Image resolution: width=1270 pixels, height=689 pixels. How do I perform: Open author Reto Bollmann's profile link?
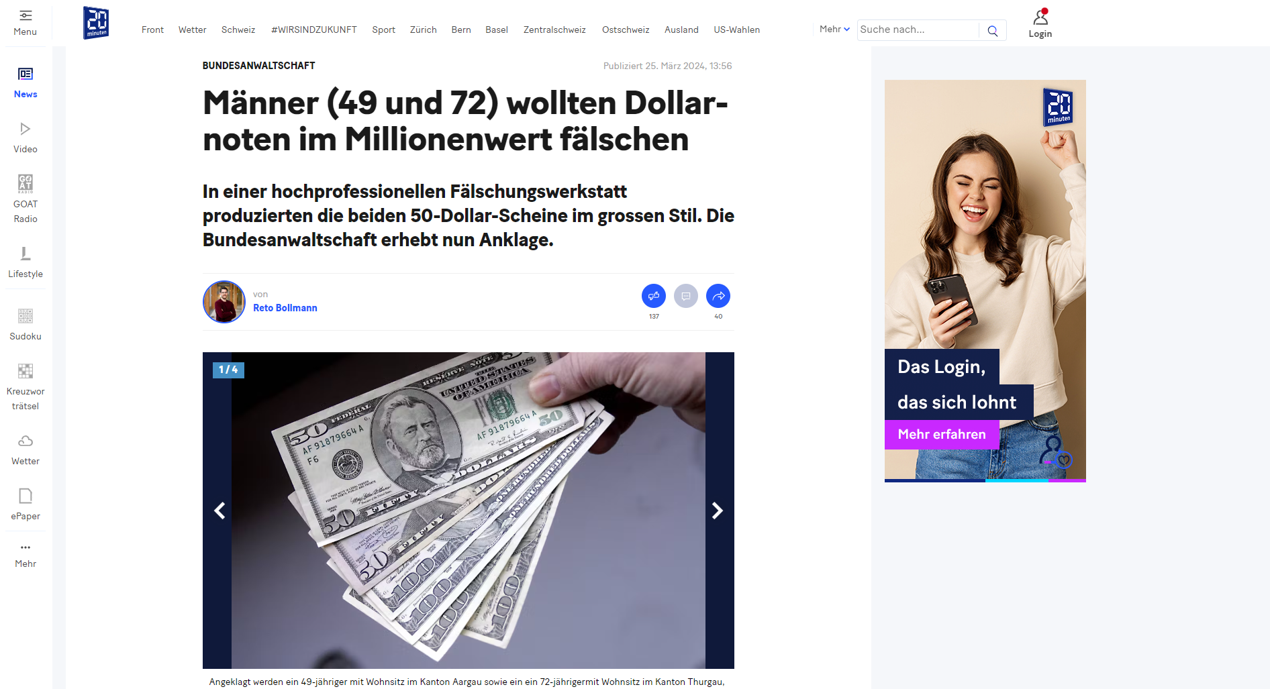tap(285, 308)
